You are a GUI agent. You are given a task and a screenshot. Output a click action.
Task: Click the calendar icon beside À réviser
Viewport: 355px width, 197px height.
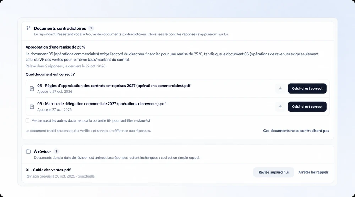coord(28,151)
